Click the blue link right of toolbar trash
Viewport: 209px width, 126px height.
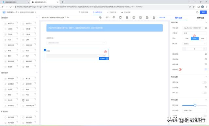pos(162,17)
